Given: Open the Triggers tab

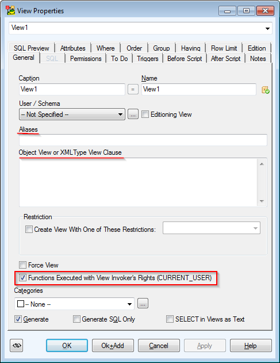Looking at the screenshot, I should [x=148, y=59].
